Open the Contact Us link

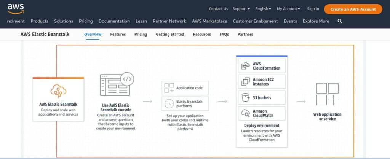pyautogui.click(x=218, y=9)
